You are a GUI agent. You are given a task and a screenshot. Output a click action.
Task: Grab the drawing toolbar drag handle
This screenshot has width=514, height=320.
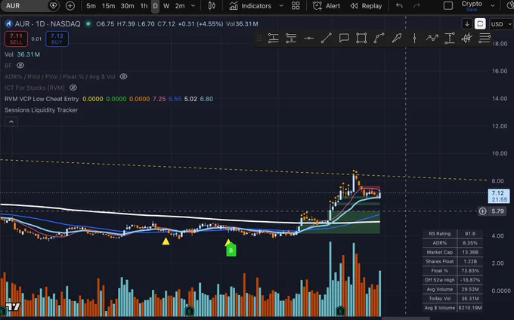(x=259, y=38)
